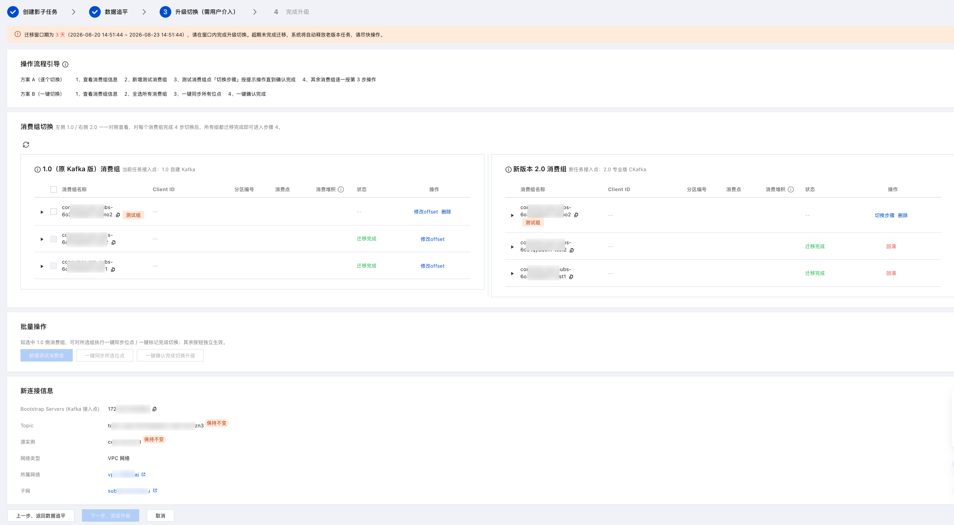
Task: Click 上一步，返回数据追平 button
Action: tap(41, 516)
